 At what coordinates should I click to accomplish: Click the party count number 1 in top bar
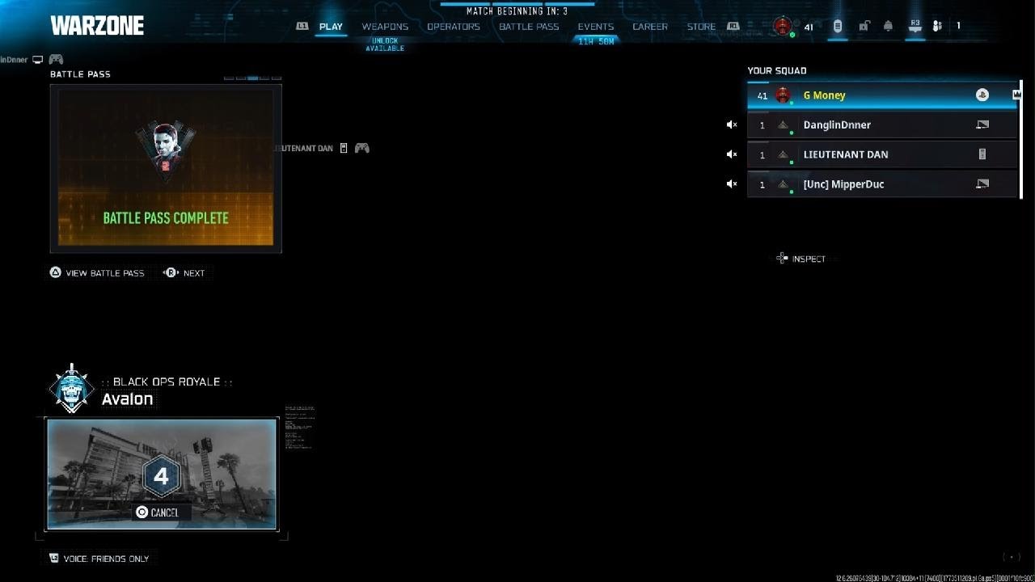click(x=959, y=26)
